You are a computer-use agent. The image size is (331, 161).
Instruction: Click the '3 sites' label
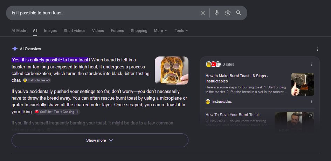click(x=228, y=64)
